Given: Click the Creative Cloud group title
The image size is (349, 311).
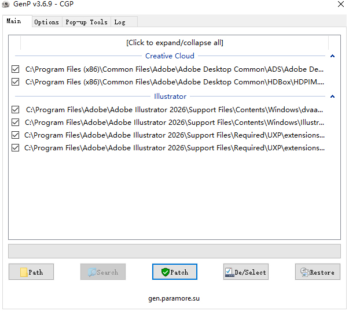Looking at the screenshot, I should (x=170, y=56).
